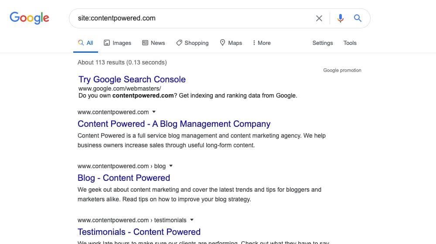The height and width of the screenshot is (244, 436).
Task: Open search Tools options
Action: pyautogui.click(x=350, y=43)
